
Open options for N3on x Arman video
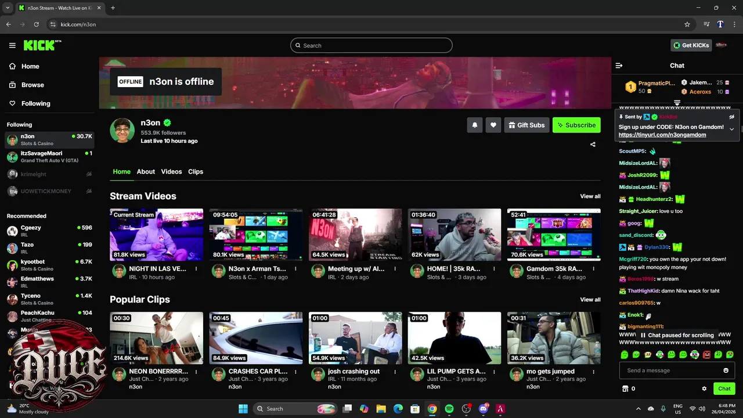tap(295, 269)
